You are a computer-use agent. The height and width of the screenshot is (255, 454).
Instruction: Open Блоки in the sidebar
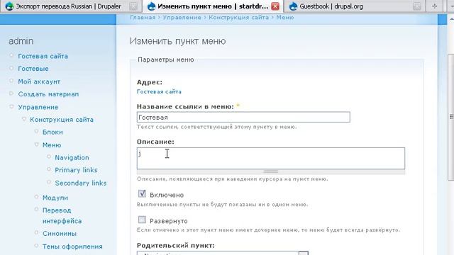52,132
